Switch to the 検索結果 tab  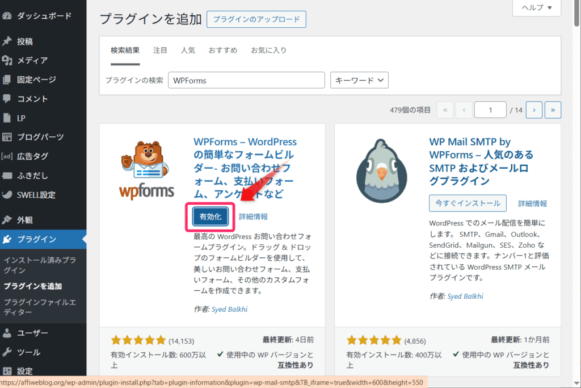click(125, 50)
